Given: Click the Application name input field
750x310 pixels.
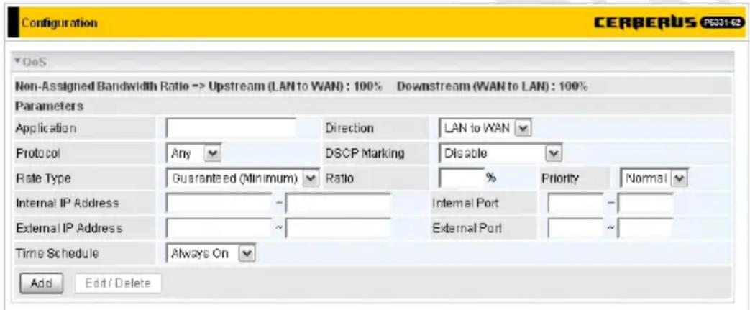Looking at the screenshot, I should (x=231, y=128).
